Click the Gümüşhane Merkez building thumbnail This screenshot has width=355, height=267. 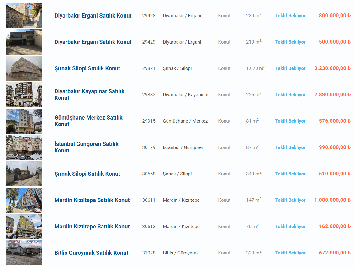pos(24,121)
